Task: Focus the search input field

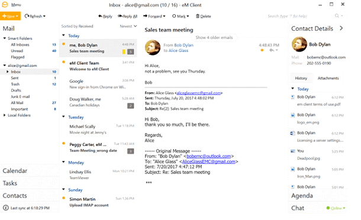Action: (299, 16)
